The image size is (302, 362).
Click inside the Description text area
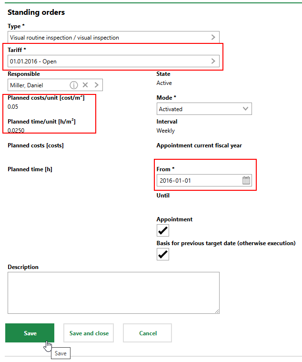pyautogui.click(x=113, y=292)
